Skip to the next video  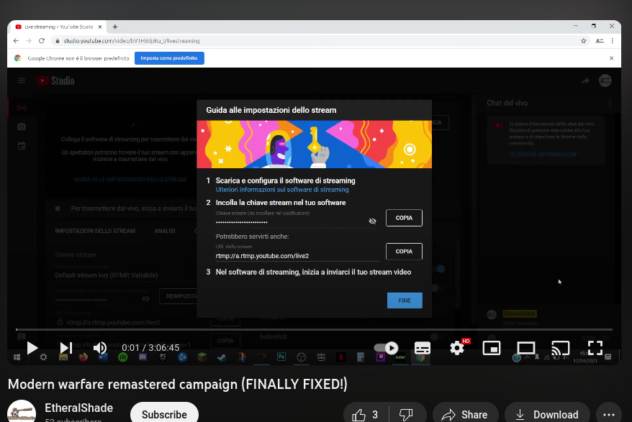pyautogui.click(x=66, y=349)
